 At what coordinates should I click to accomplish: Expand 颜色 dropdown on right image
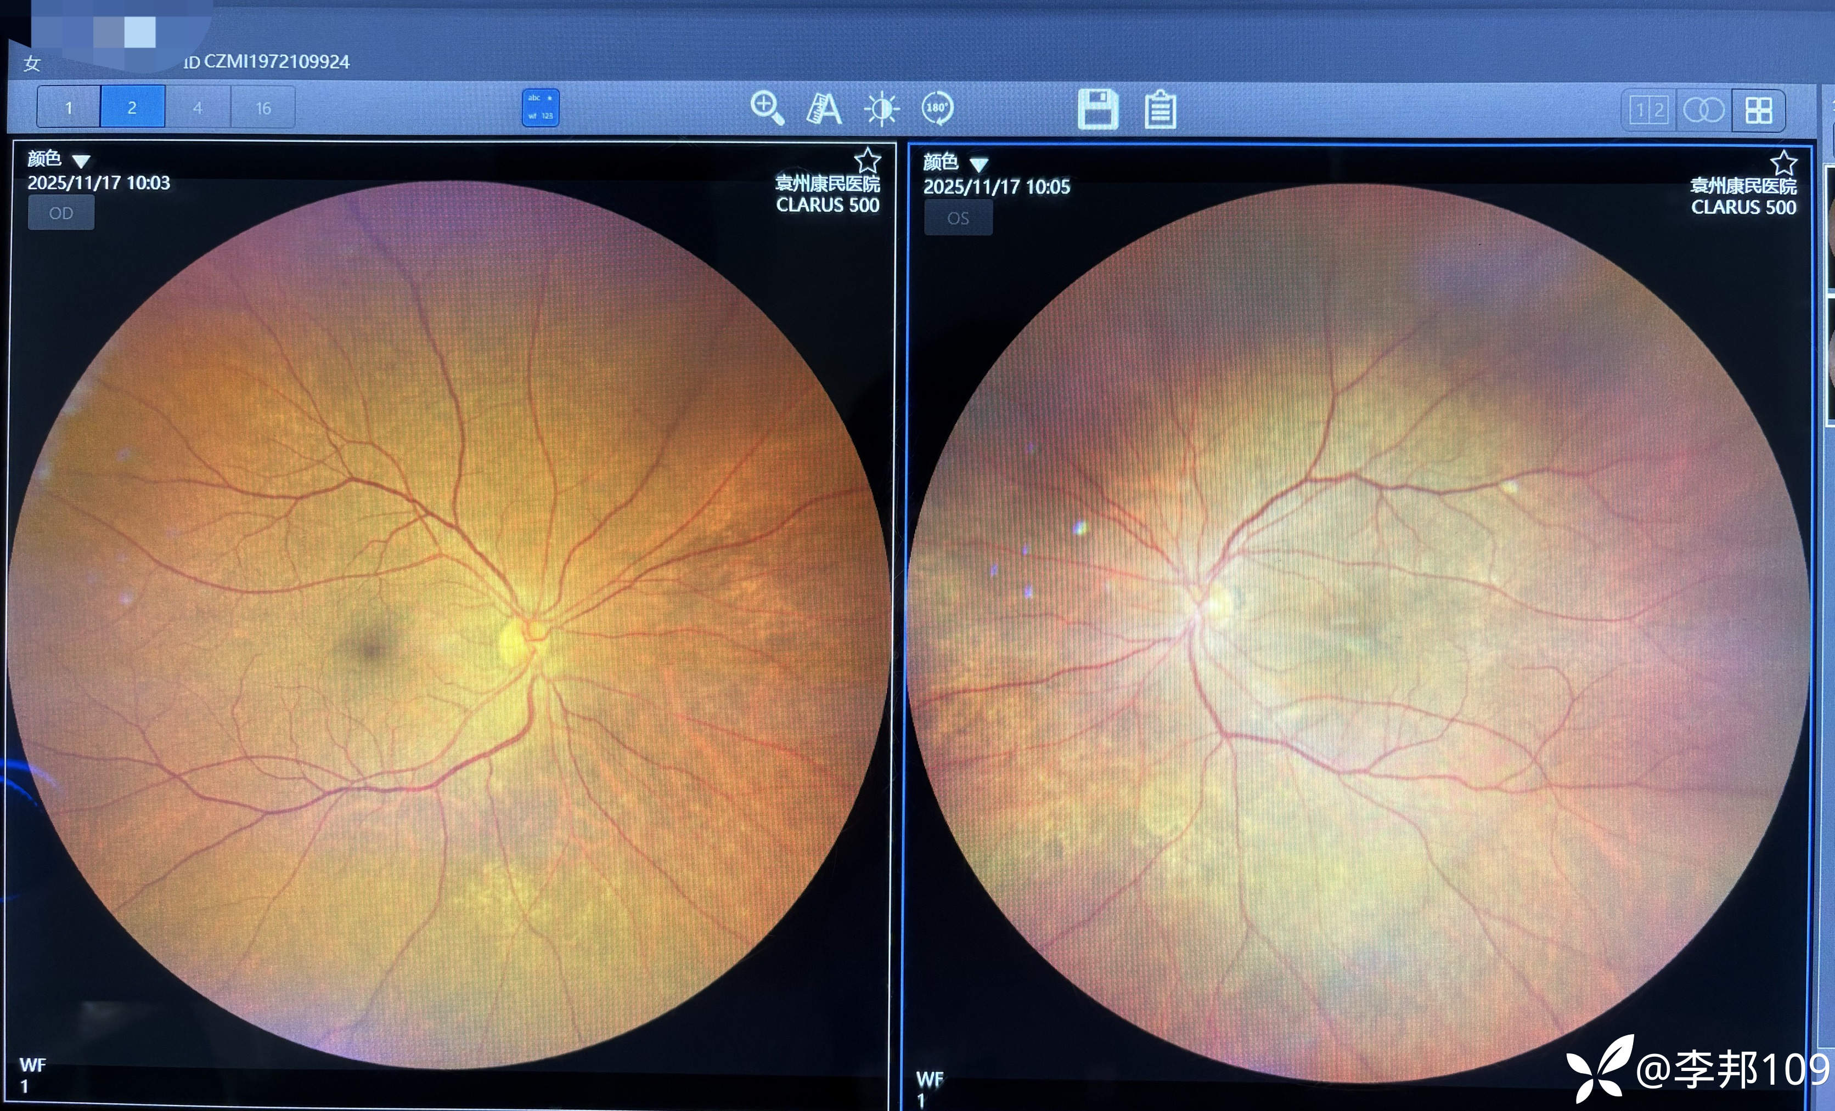978,165
